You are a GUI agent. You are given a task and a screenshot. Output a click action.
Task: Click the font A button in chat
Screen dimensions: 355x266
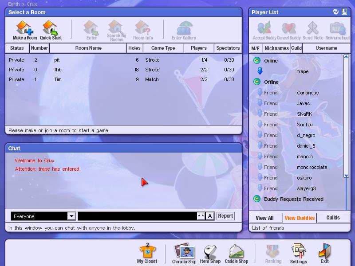coord(210,216)
